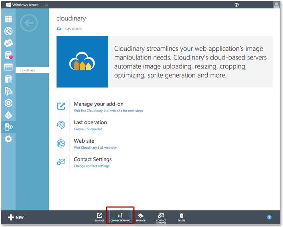Click the Web site globe icon

coord(61,143)
